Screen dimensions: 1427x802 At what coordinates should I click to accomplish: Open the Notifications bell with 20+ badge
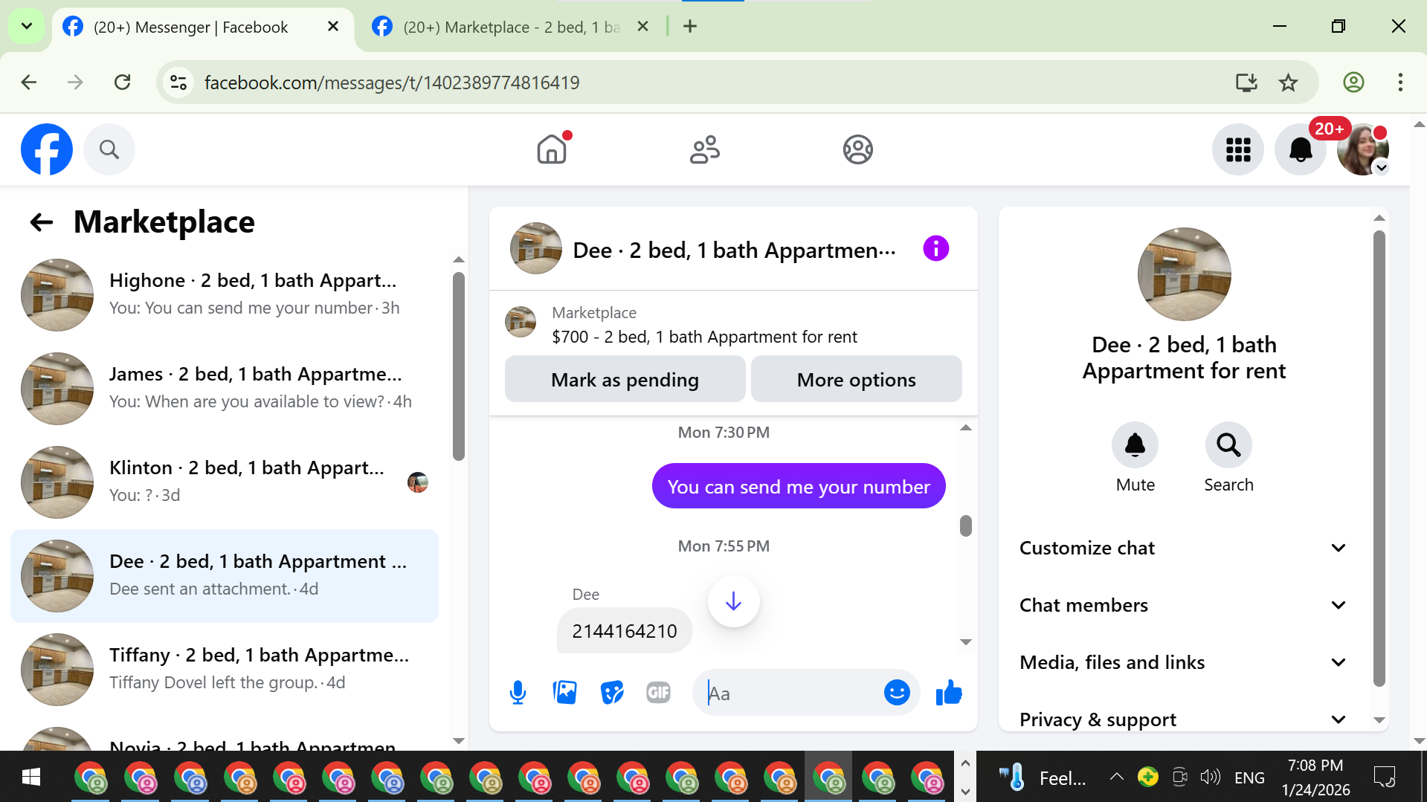pyautogui.click(x=1301, y=149)
